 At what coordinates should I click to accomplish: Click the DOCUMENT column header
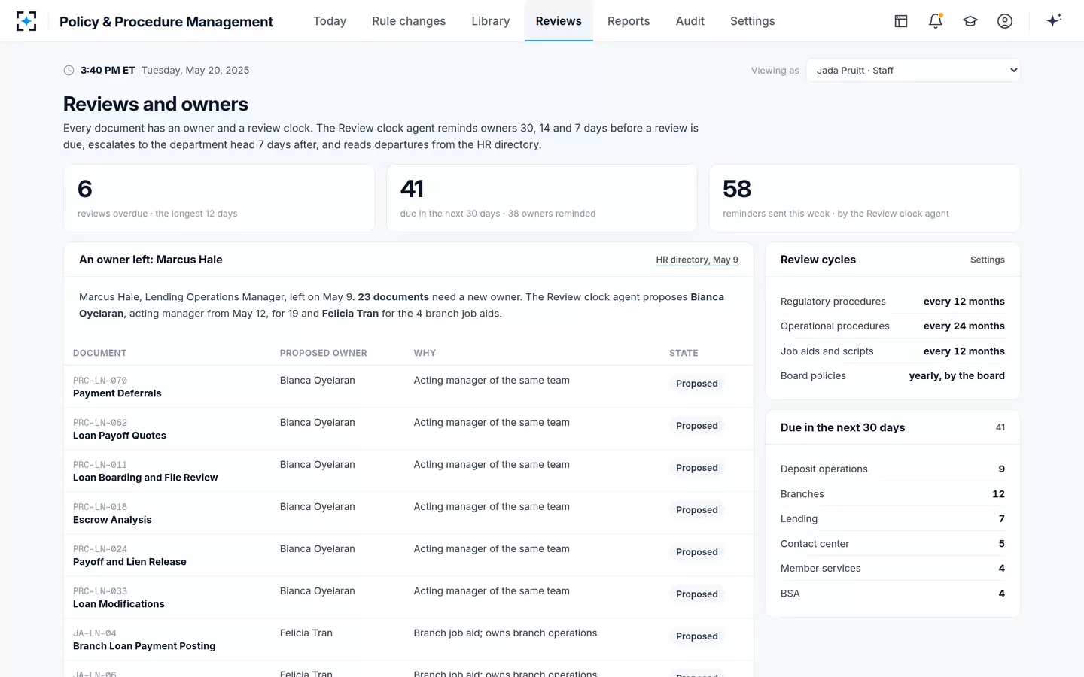pyautogui.click(x=100, y=353)
